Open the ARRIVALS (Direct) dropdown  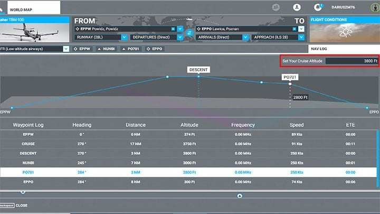pos(245,38)
